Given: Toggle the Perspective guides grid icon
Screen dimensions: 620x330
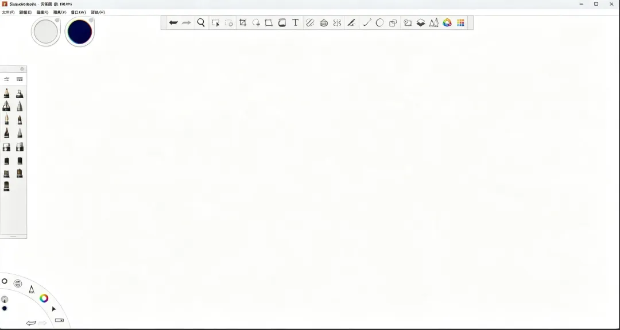Looking at the screenshot, I should coord(324,23).
